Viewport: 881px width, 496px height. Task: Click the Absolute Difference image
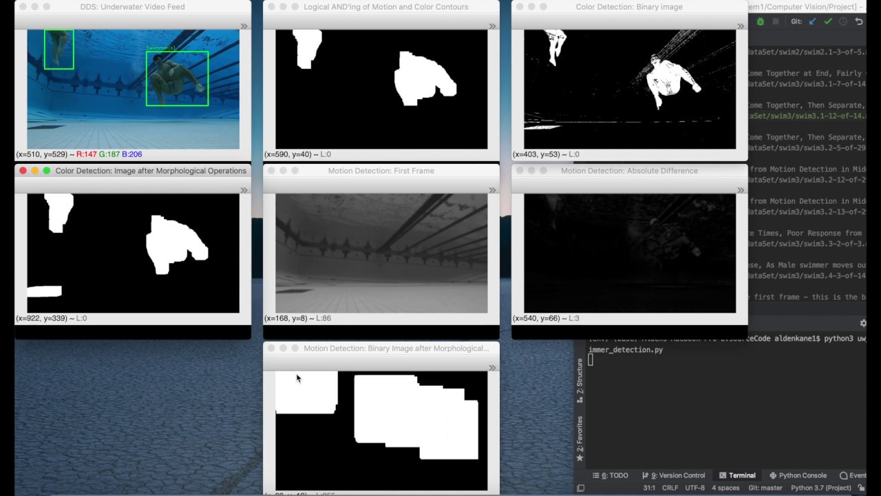click(630, 254)
